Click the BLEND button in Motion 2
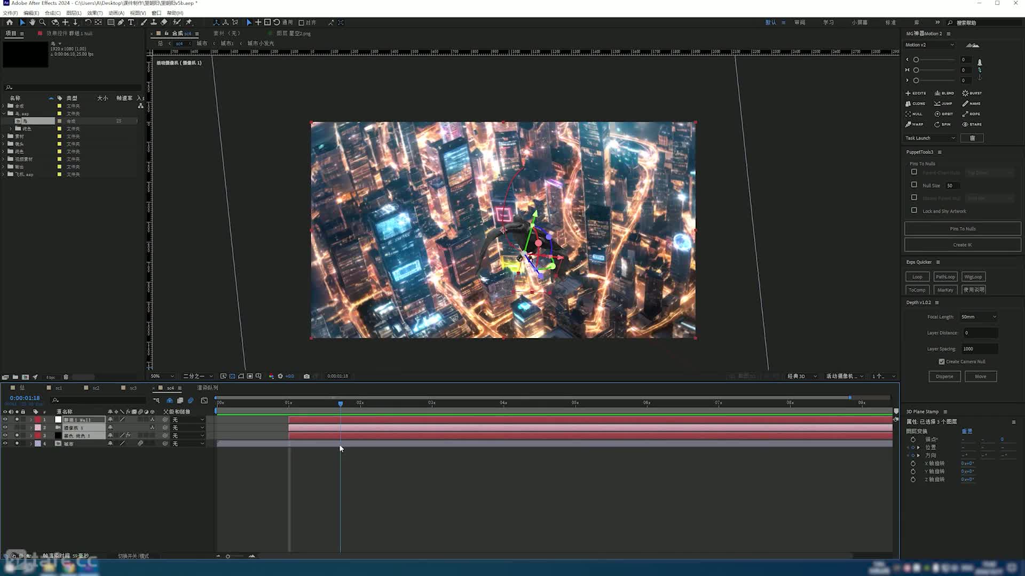1025x576 pixels. click(944, 93)
